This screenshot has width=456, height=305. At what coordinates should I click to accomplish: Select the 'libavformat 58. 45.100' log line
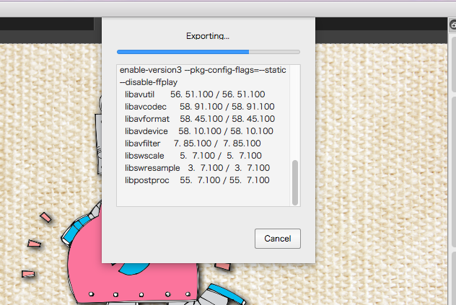click(200, 119)
